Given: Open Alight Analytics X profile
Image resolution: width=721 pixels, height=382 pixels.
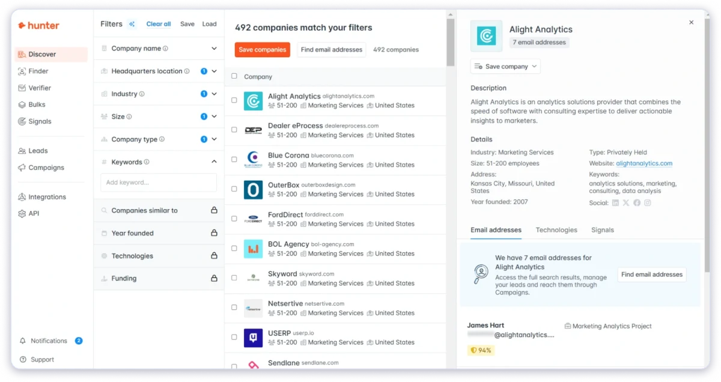Looking at the screenshot, I should coord(625,202).
